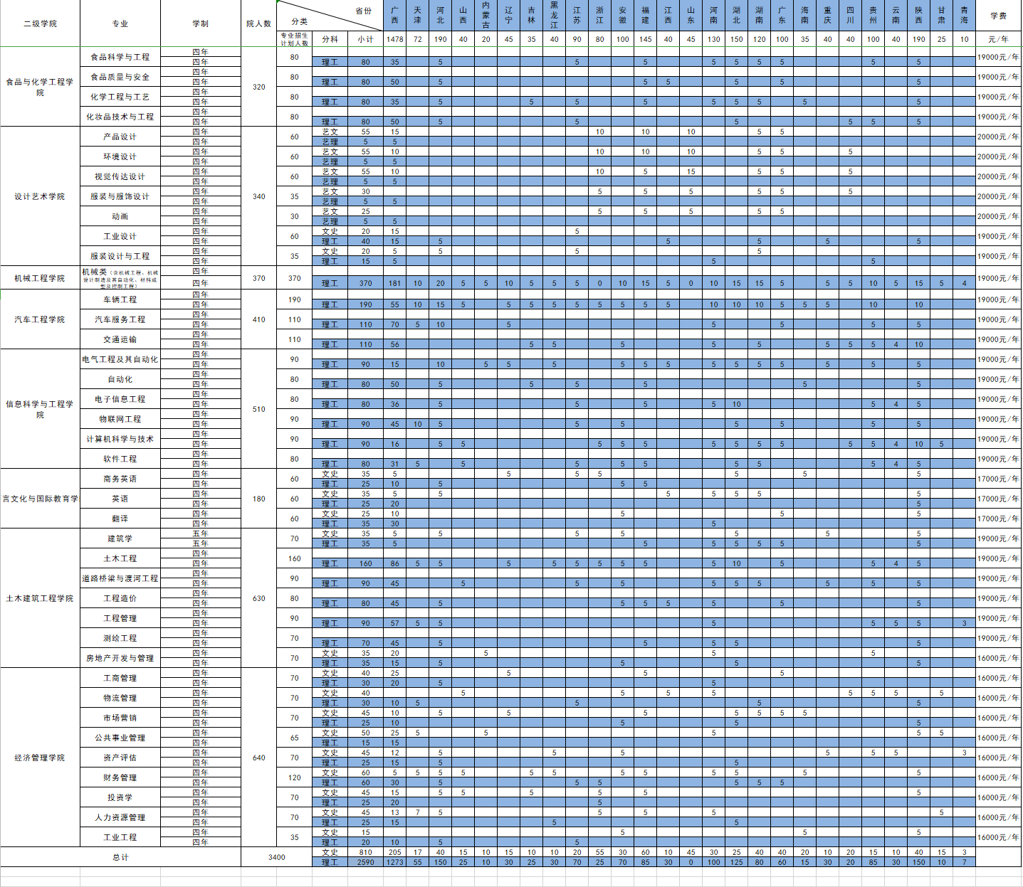Select the 房地产开发与管理 major cell
This screenshot has height=887, width=1023.
point(120,658)
